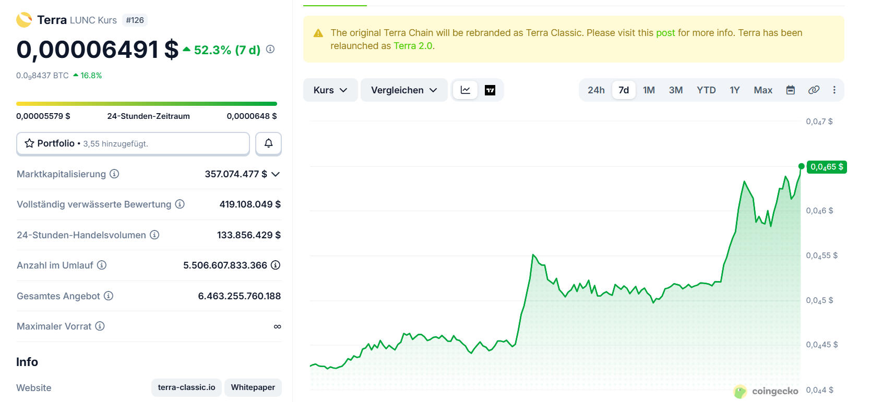Click the 0,00006491 $ price heading
Screen dimensions: 870x402
click(98, 50)
